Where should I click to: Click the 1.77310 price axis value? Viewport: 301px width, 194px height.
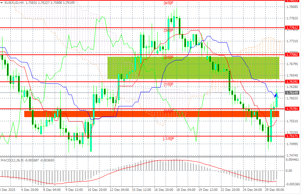pos(292,41)
